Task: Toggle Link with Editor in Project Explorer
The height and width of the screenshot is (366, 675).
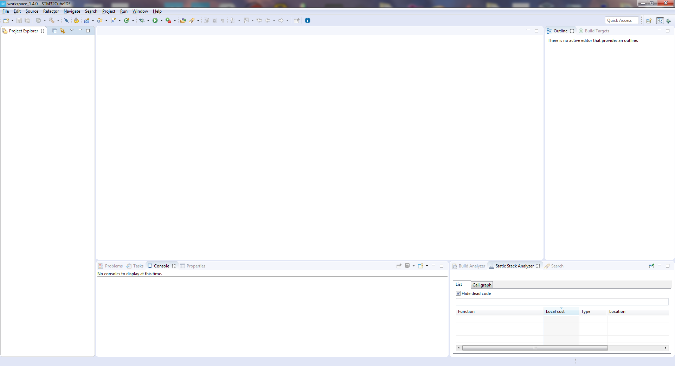Action: coord(63,31)
